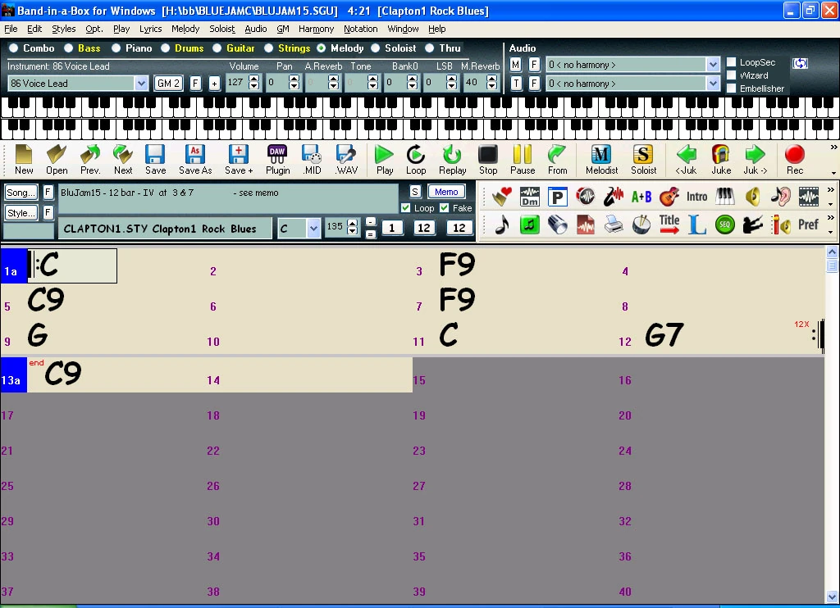Open the drum window icon
The image size is (840, 608).
641,225
